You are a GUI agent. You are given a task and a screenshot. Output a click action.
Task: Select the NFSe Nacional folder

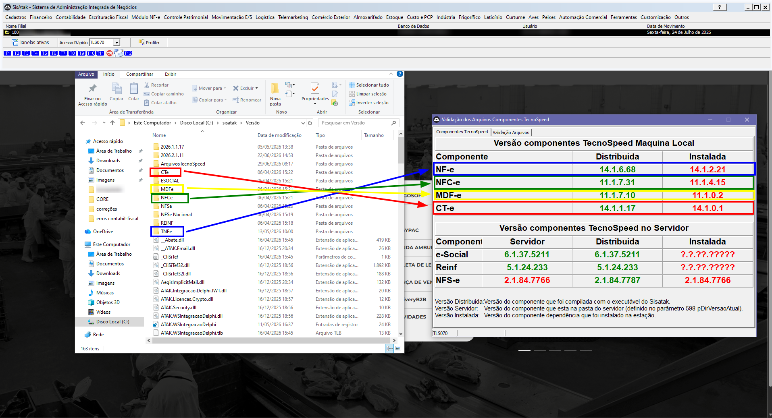pos(176,215)
